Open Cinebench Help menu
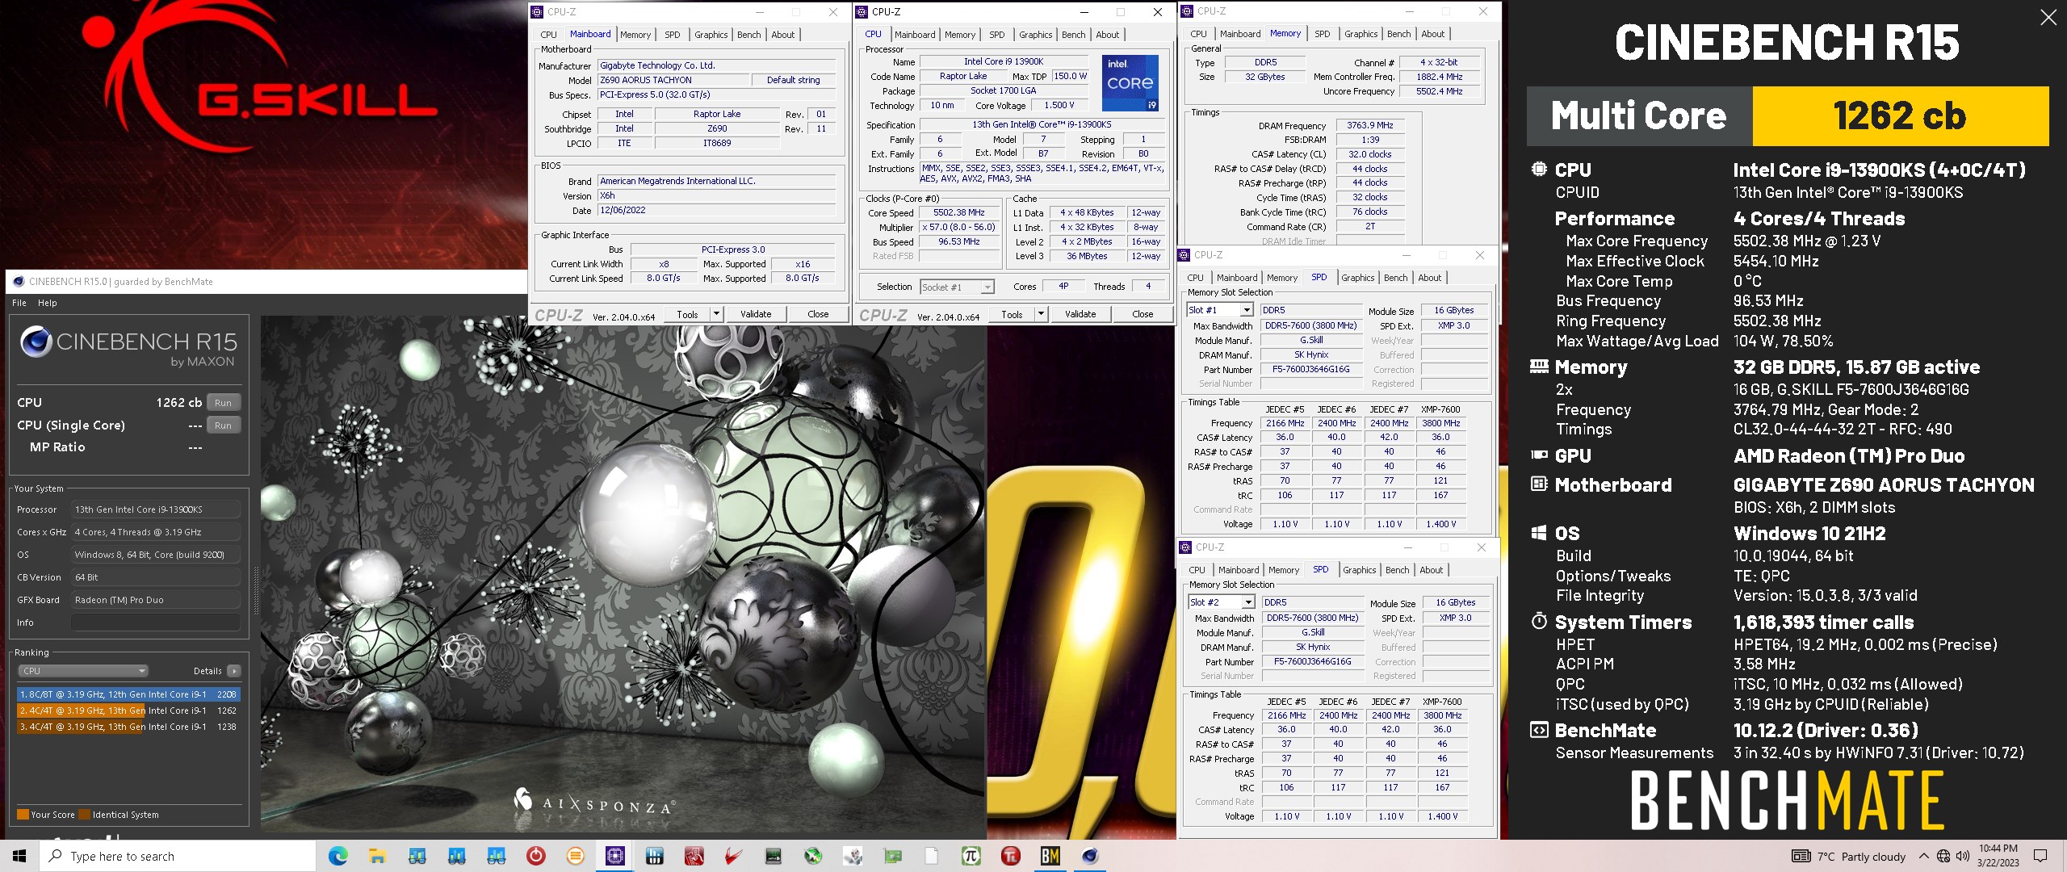The height and width of the screenshot is (872, 2067). click(x=48, y=303)
